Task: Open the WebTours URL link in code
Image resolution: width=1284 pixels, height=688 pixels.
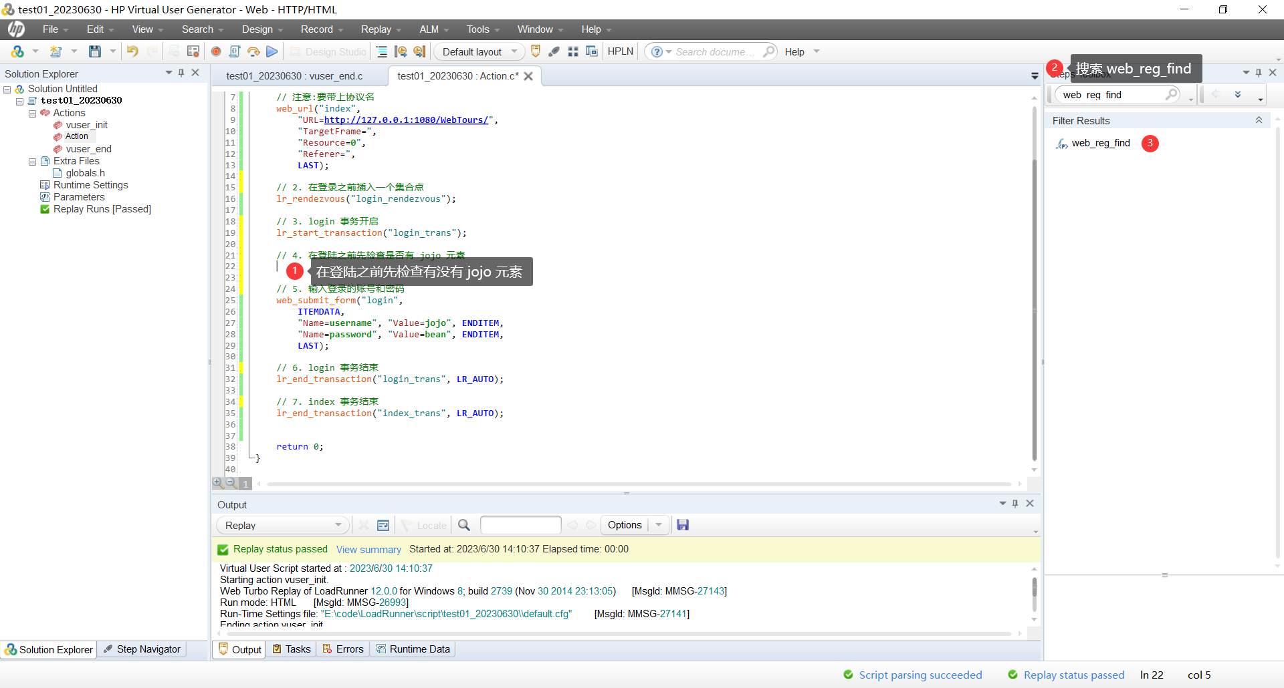Action: coord(406,120)
